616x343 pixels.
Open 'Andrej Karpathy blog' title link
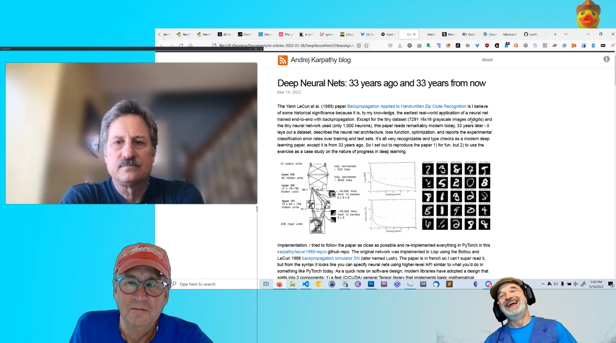(321, 60)
